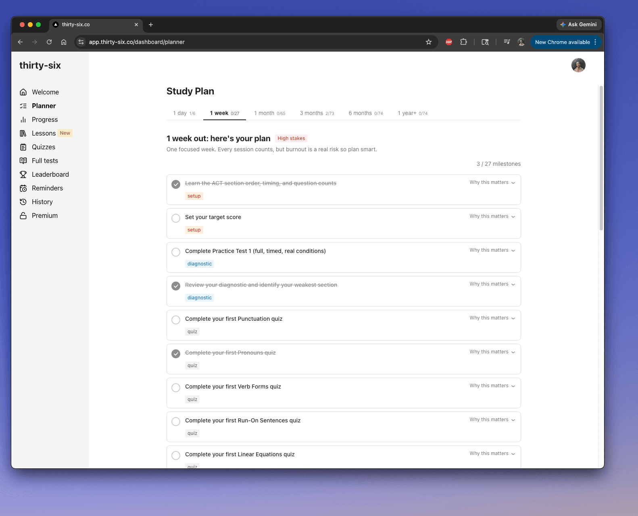Screen dimensions: 638x516
Task: Uncheck 'Review your diagnostic' milestone
Action: [176, 286]
